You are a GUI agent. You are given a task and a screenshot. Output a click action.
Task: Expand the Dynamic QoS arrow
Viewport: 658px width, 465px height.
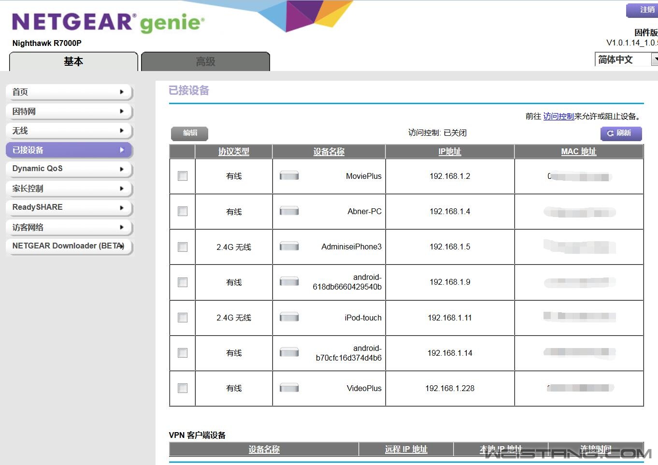coord(122,169)
